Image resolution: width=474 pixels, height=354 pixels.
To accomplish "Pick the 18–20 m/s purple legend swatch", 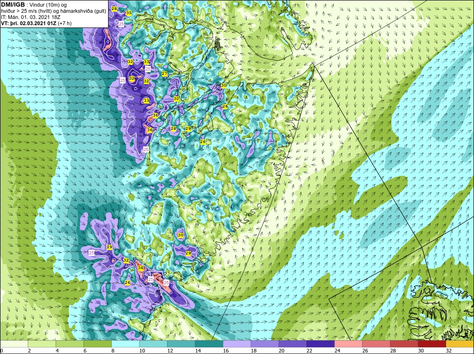I will pyautogui.click(x=265, y=344).
